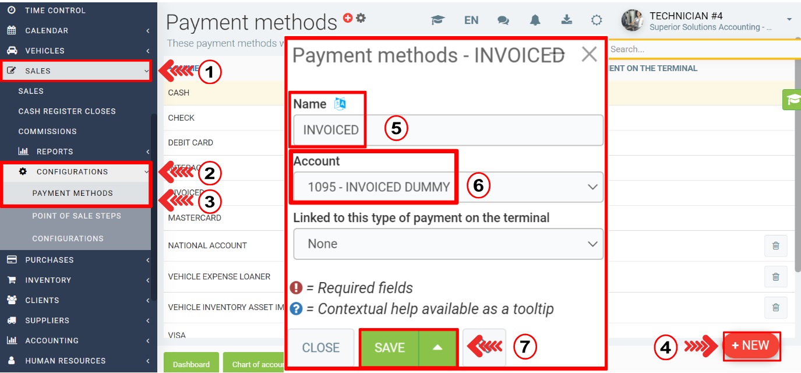Click the download icon in top bar
Viewport: 801px width, 373px height.
point(566,20)
